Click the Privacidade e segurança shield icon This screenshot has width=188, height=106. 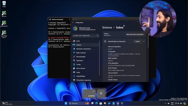(x=74, y=80)
